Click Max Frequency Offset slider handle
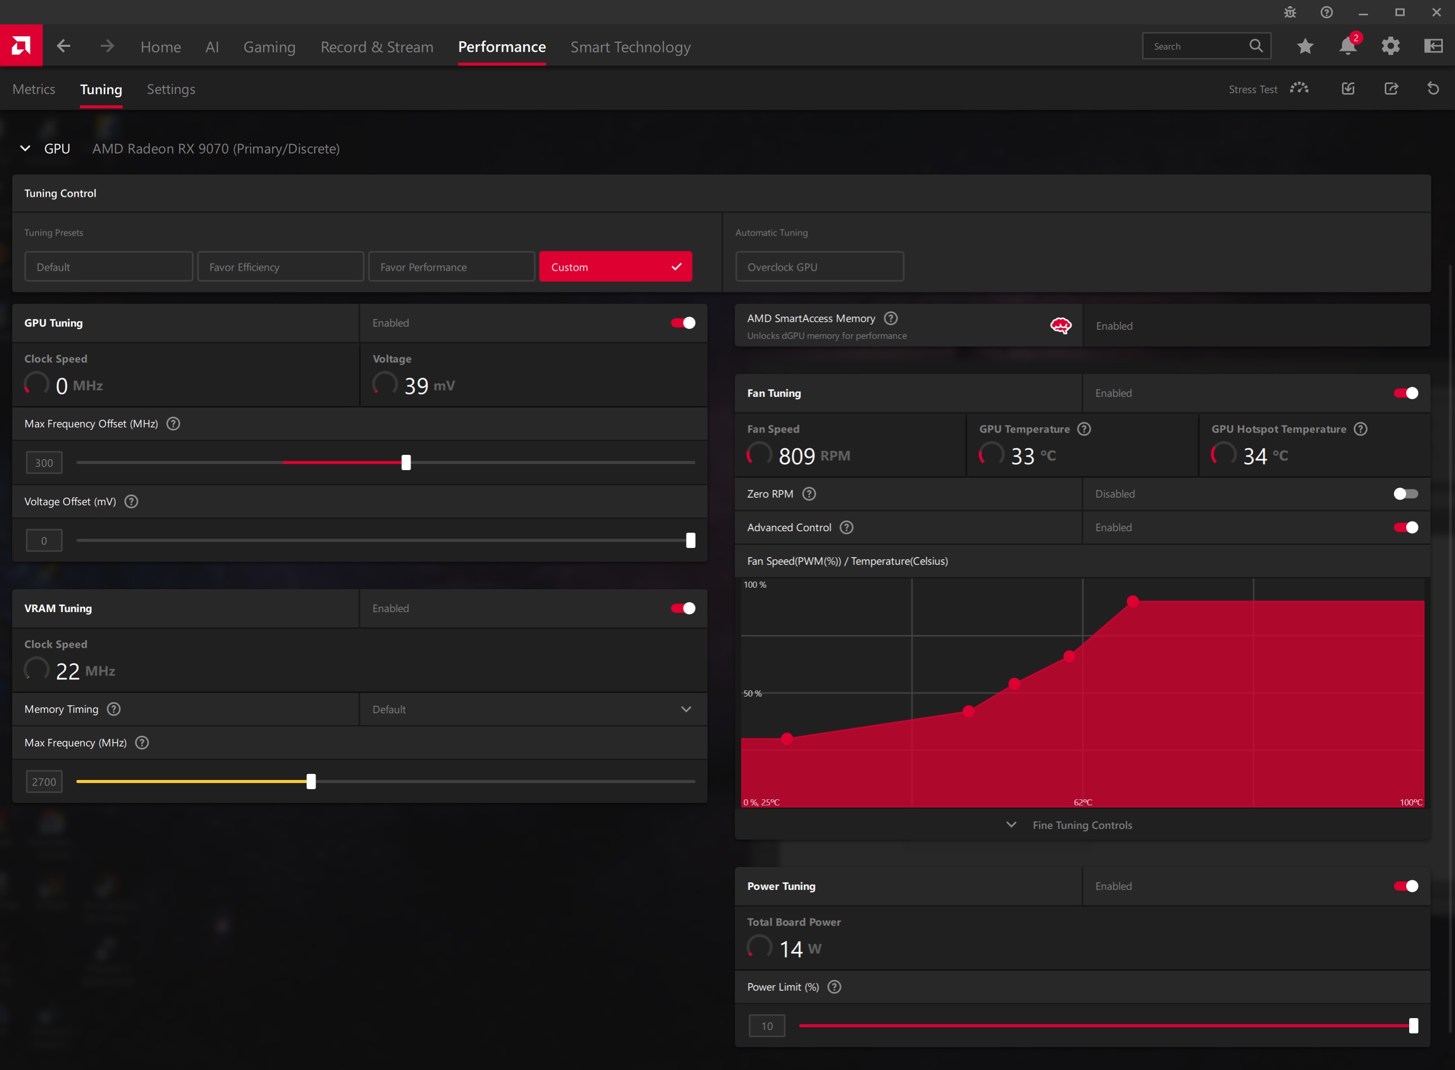Screen dimensions: 1455x1070 pos(406,462)
